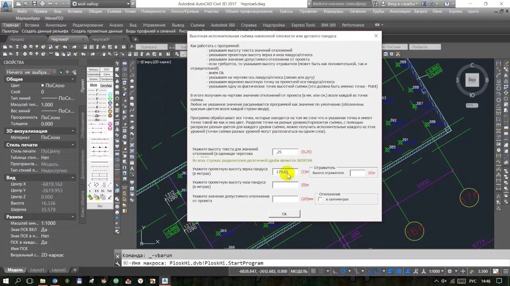Click the ramp bottom design height field
The height and width of the screenshot is (286, 510).
pyautogui.click(x=285, y=185)
